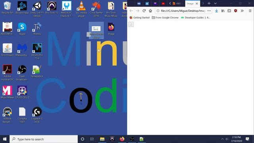
Task: Select the First Project Java icon
Action: click(7, 50)
